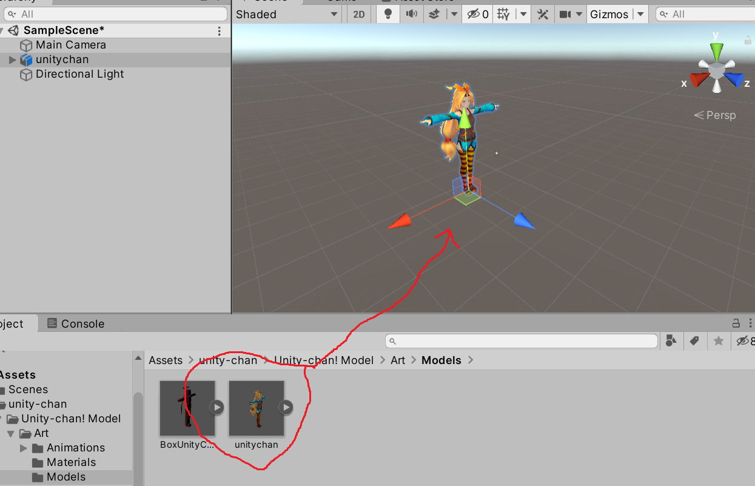Click blue Z axis cone on orientation gizmo
The height and width of the screenshot is (486, 755).
pyautogui.click(x=734, y=79)
